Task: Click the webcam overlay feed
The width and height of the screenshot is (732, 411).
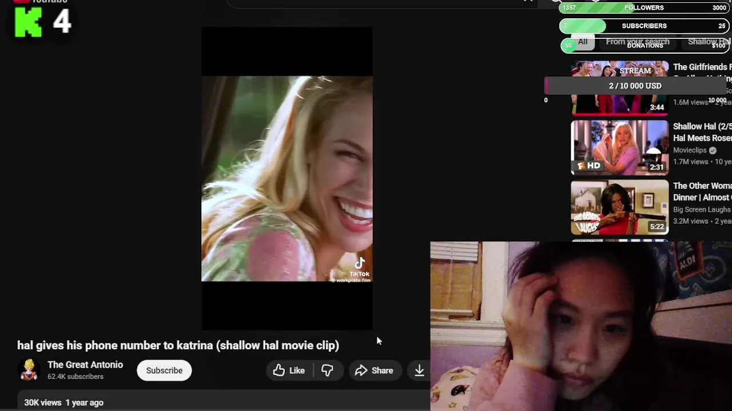Action: (x=581, y=326)
